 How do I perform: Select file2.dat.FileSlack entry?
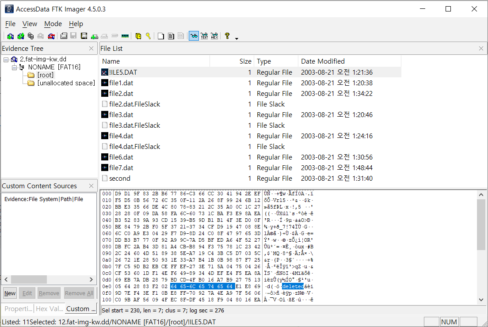pyautogui.click(x=135, y=104)
